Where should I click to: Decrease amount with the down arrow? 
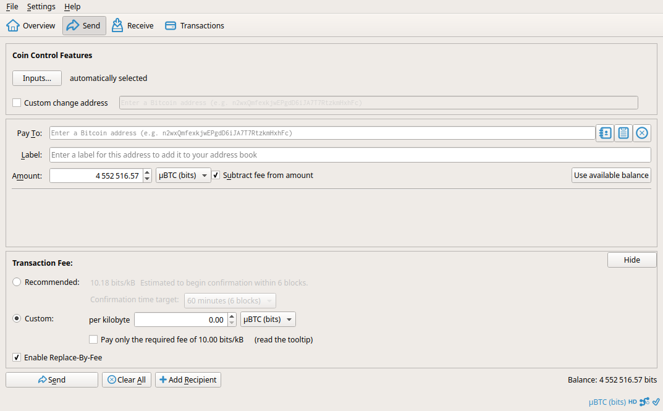147,179
